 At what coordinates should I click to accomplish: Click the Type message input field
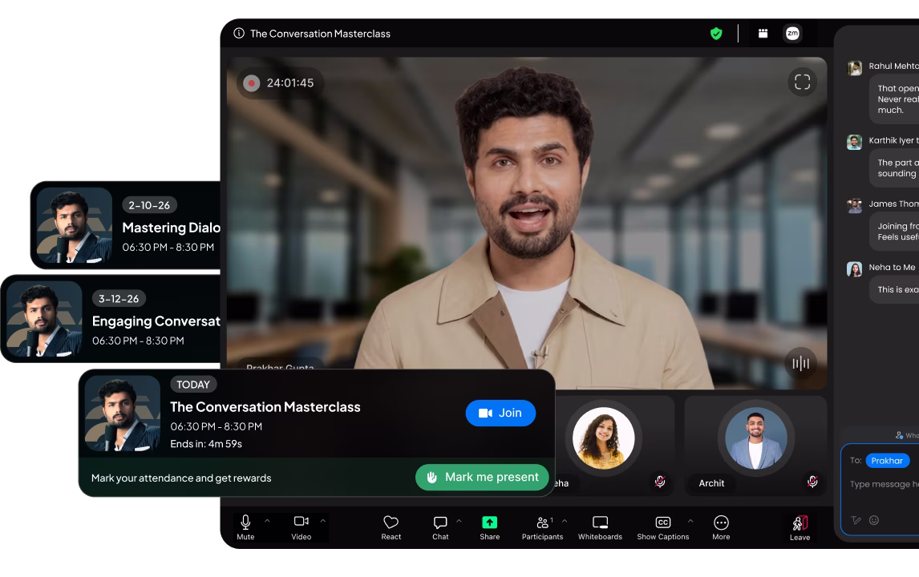[x=884, y=484]
